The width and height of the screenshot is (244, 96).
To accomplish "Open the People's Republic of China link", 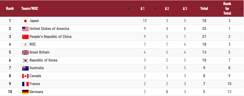I will 51,37.
